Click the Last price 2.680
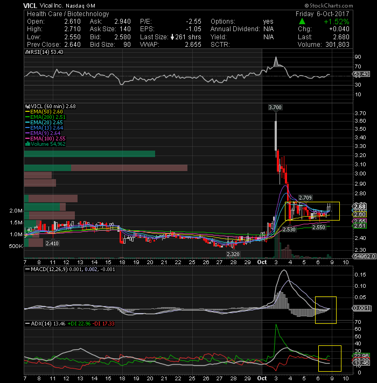Image resolution: width=377 pixels, height=383 pixels. coord(341,37)
